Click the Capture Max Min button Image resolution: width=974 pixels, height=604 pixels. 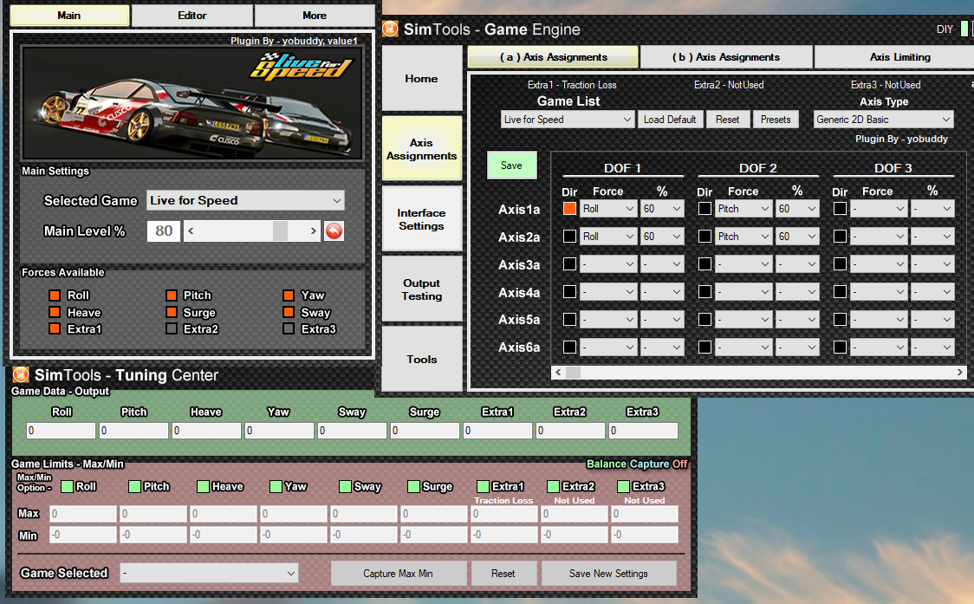tap(398, 574)
